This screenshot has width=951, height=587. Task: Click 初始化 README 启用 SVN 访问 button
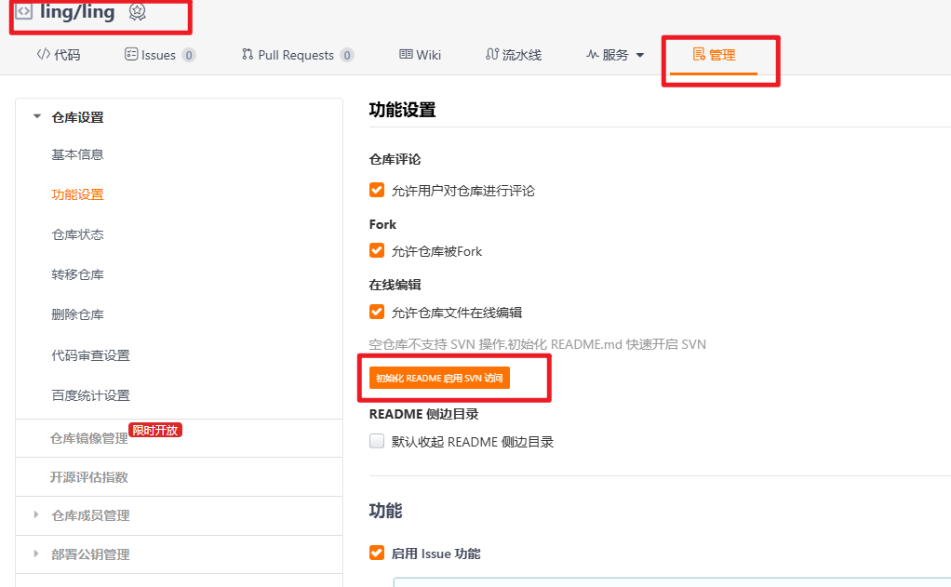point(439,379)
